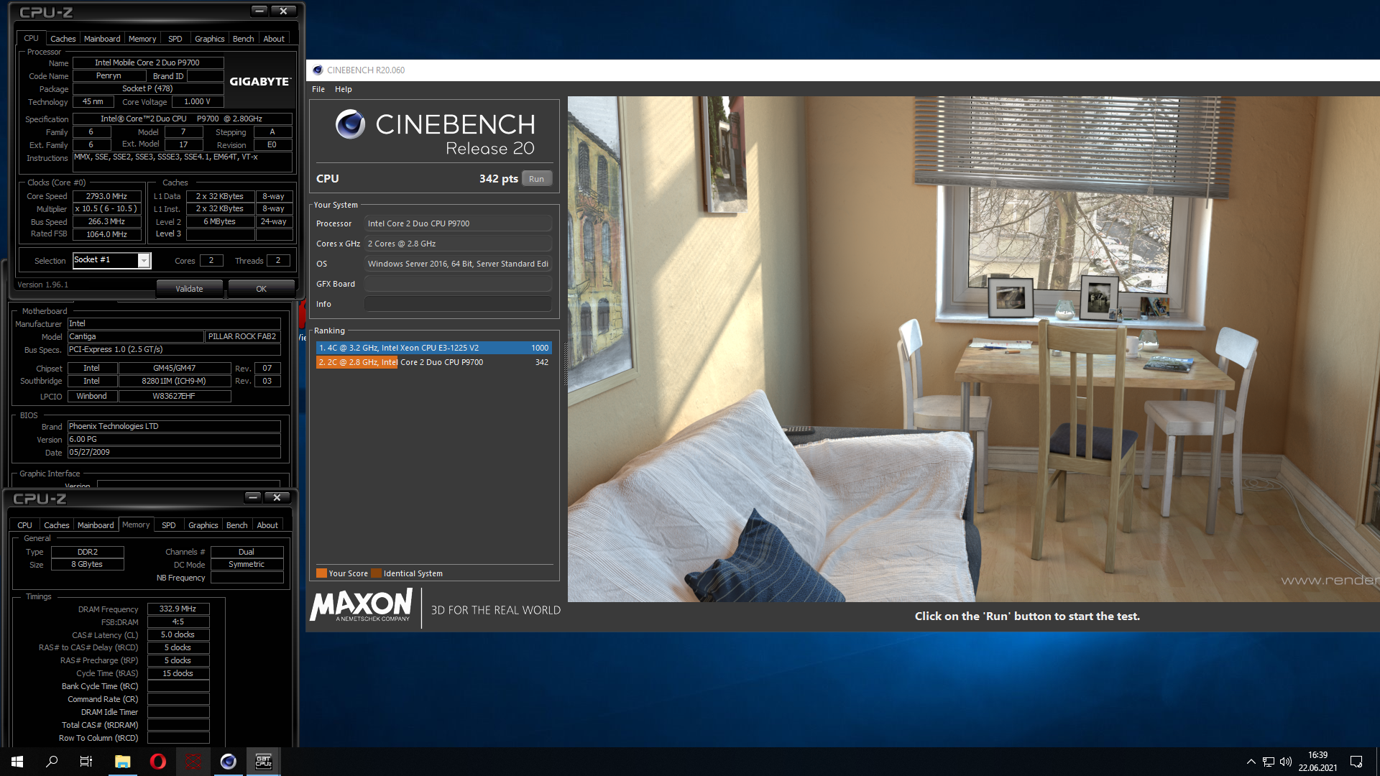The width and height of the screenshot is (1380, 776).
Task: Click DRAM Frequency 332.9 MHz value
Action: [x=178, y=609]
